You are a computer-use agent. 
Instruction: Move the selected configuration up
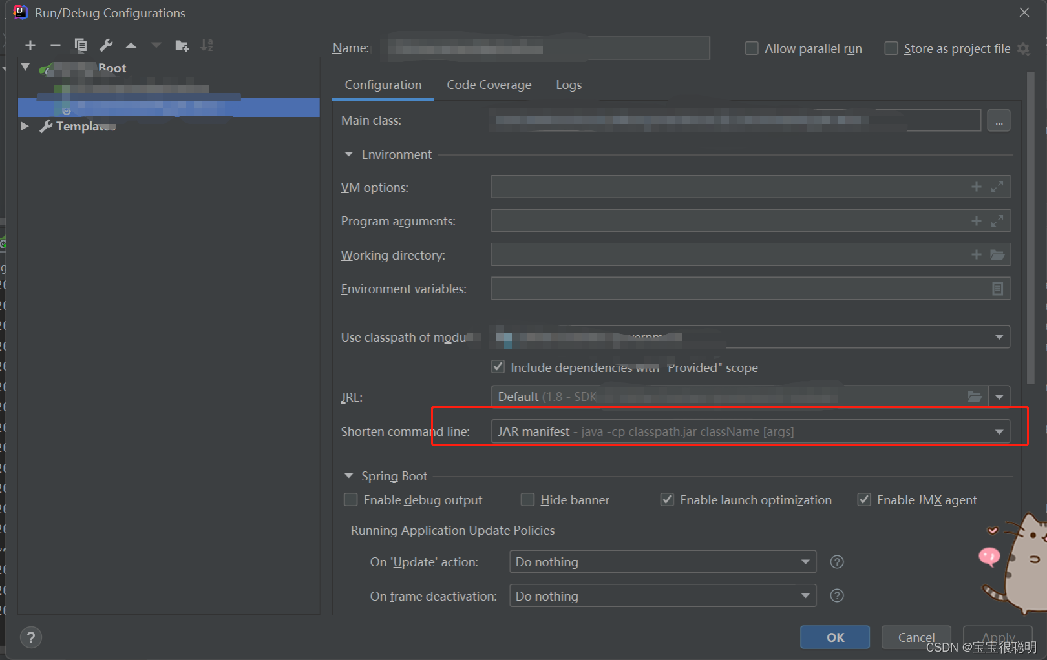(x=131, y=45)
